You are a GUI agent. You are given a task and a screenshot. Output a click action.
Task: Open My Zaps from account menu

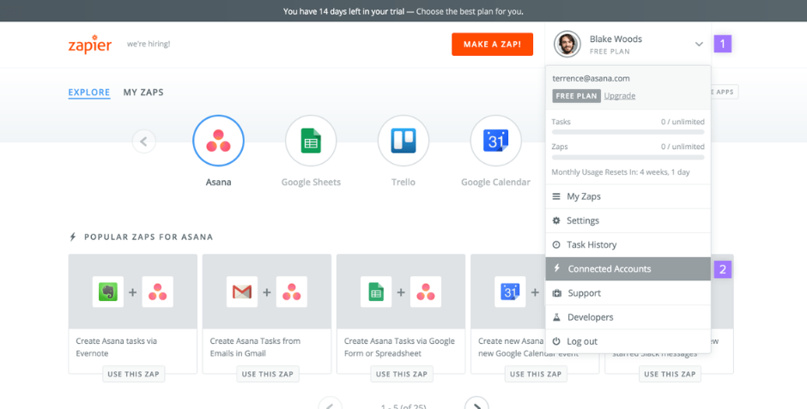coord(628,196)
